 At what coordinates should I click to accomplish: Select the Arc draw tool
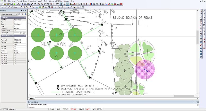click(30, 7)
